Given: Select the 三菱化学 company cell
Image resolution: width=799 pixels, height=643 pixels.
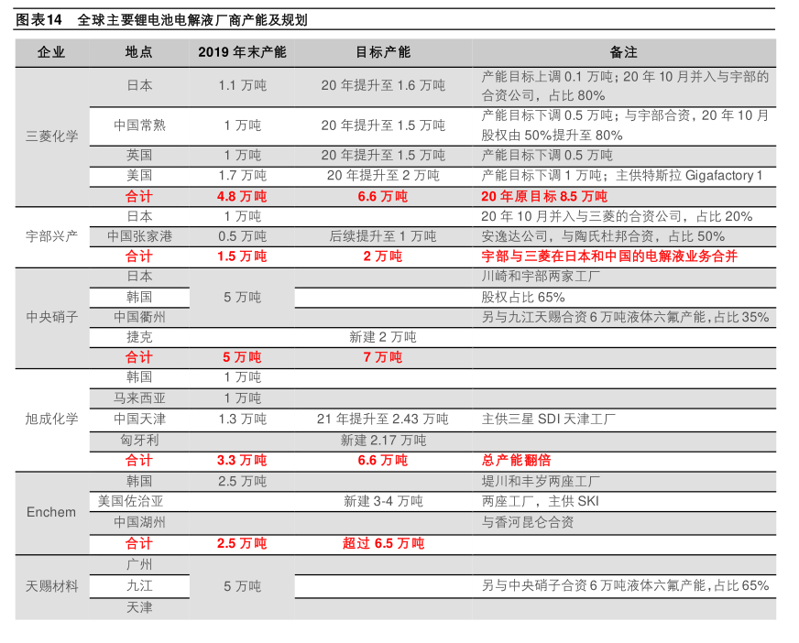Looking at the screenshot, I should tap(51, 136).
